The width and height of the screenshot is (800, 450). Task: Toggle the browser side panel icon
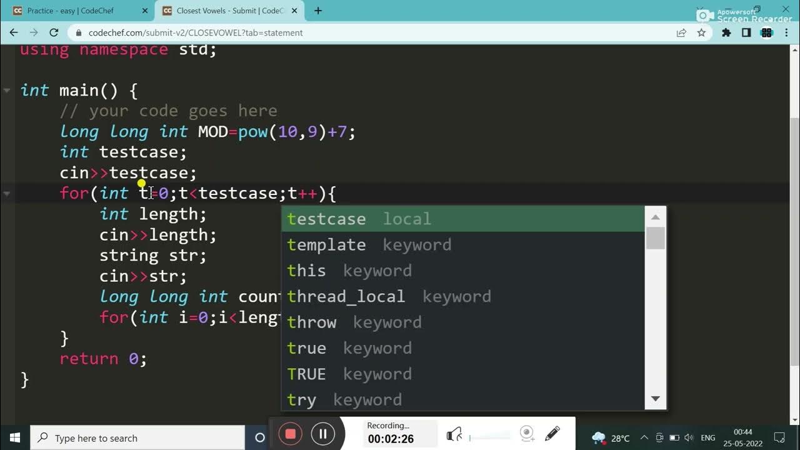(746, 32)
